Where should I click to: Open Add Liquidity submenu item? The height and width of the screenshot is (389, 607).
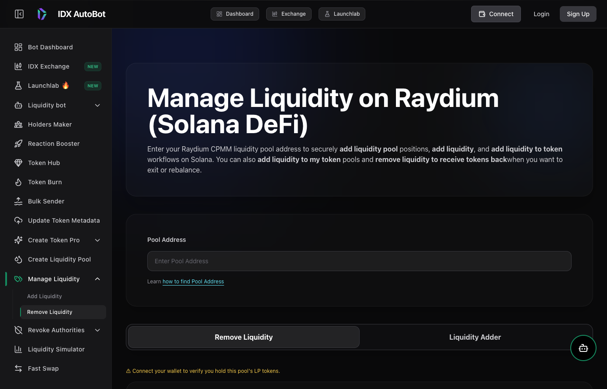[x=45, y=296]
